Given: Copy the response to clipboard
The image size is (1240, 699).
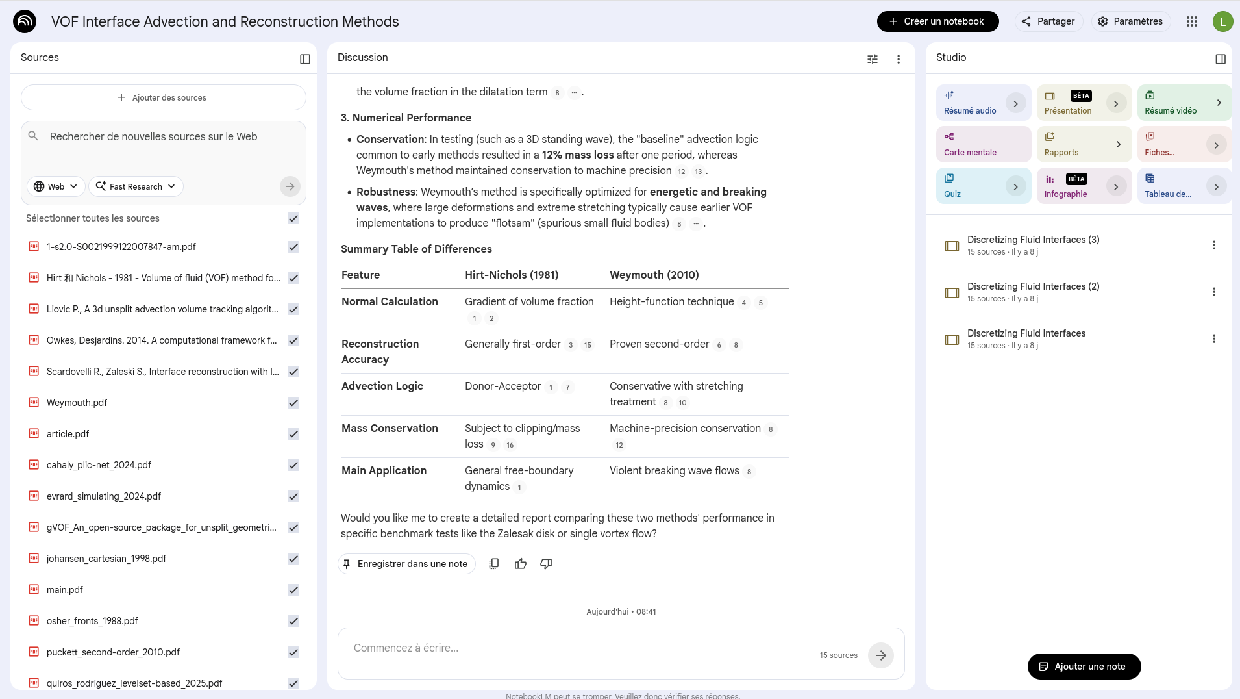Looking at the screenshot, I should 494,564.
